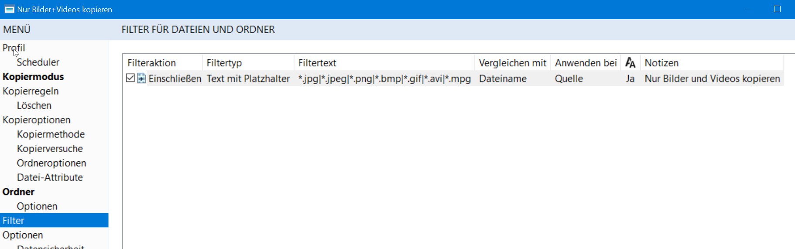Open Kopieroptionen in sidebar

[36, 120]
